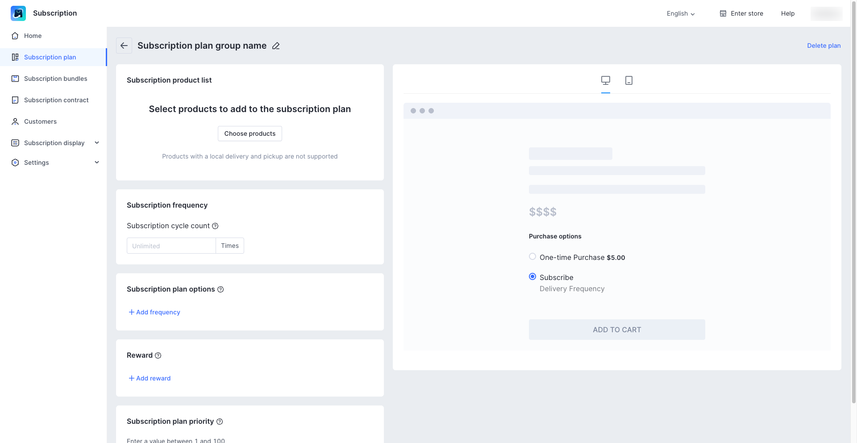Click the back arrow icon
Screen dimensions: 857x443
[x=124, y=46]
